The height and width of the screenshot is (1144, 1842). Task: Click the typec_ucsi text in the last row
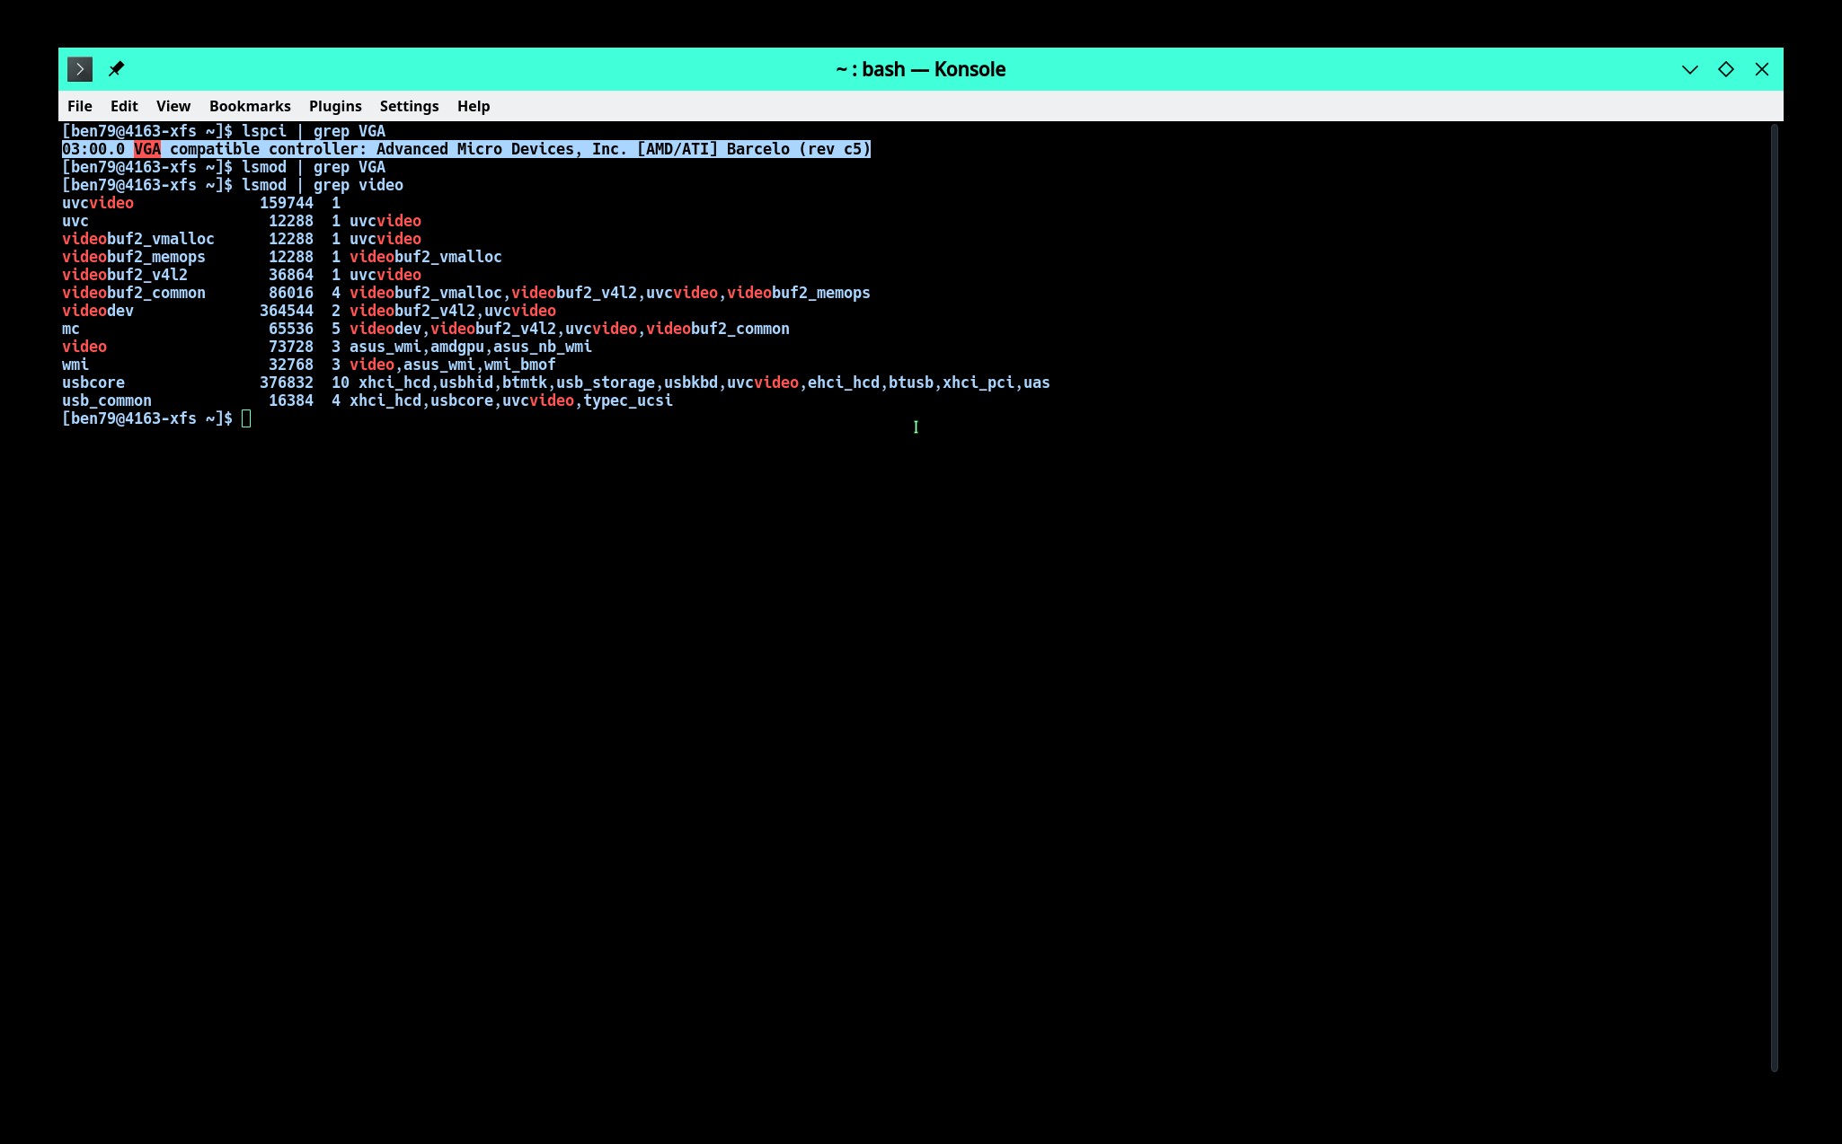(627, 400)
